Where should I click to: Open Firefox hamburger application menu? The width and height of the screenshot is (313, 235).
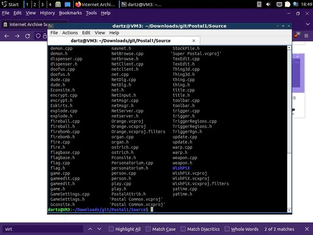tap(306, 36)
